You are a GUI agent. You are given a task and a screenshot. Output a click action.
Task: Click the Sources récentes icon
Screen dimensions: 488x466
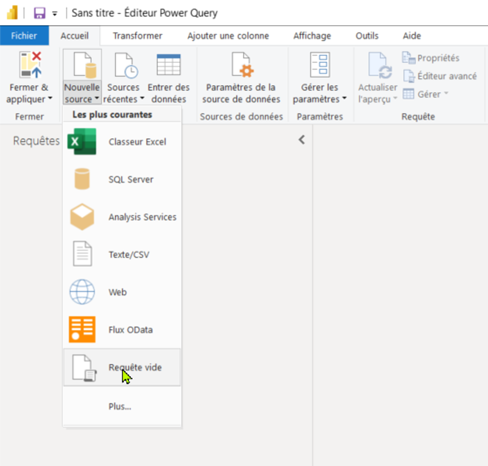point(126,65)
